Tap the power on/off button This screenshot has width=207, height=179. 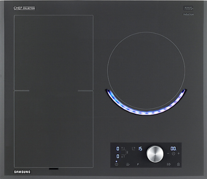pos(116,164)
